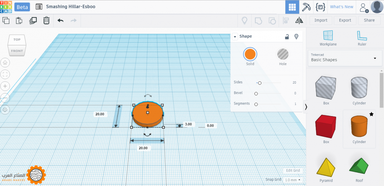Click the Copy icon in the toolbar
Viewport: 384px width, 186px height.
(6, 21)
